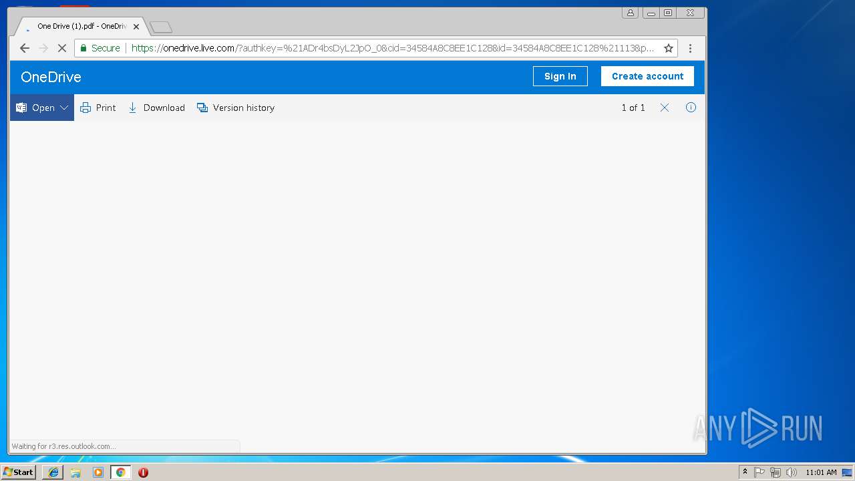
Task: Click the Version history icon
Action: coord(202,108)
